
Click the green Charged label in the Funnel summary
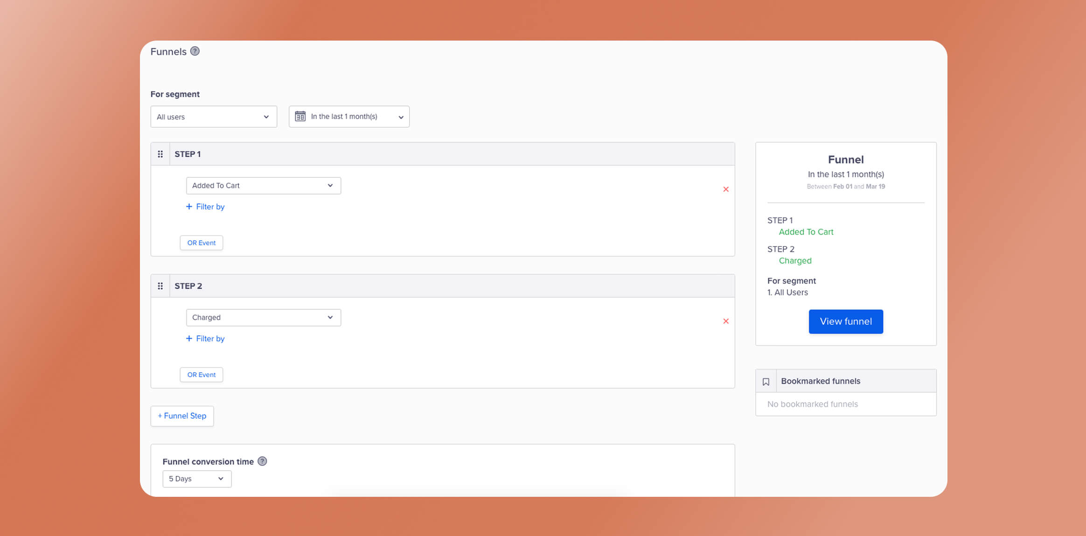coord(795,260)
